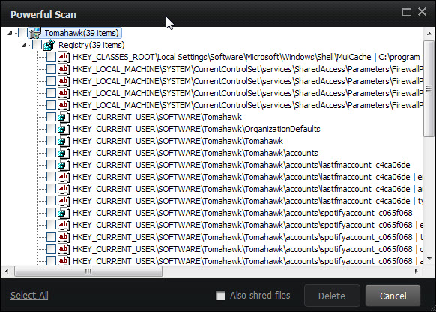Viewport: 436px width, 312px height.
Task: Click the scroll down arrow of vertical scrollbar
Action: coord(429,259)
